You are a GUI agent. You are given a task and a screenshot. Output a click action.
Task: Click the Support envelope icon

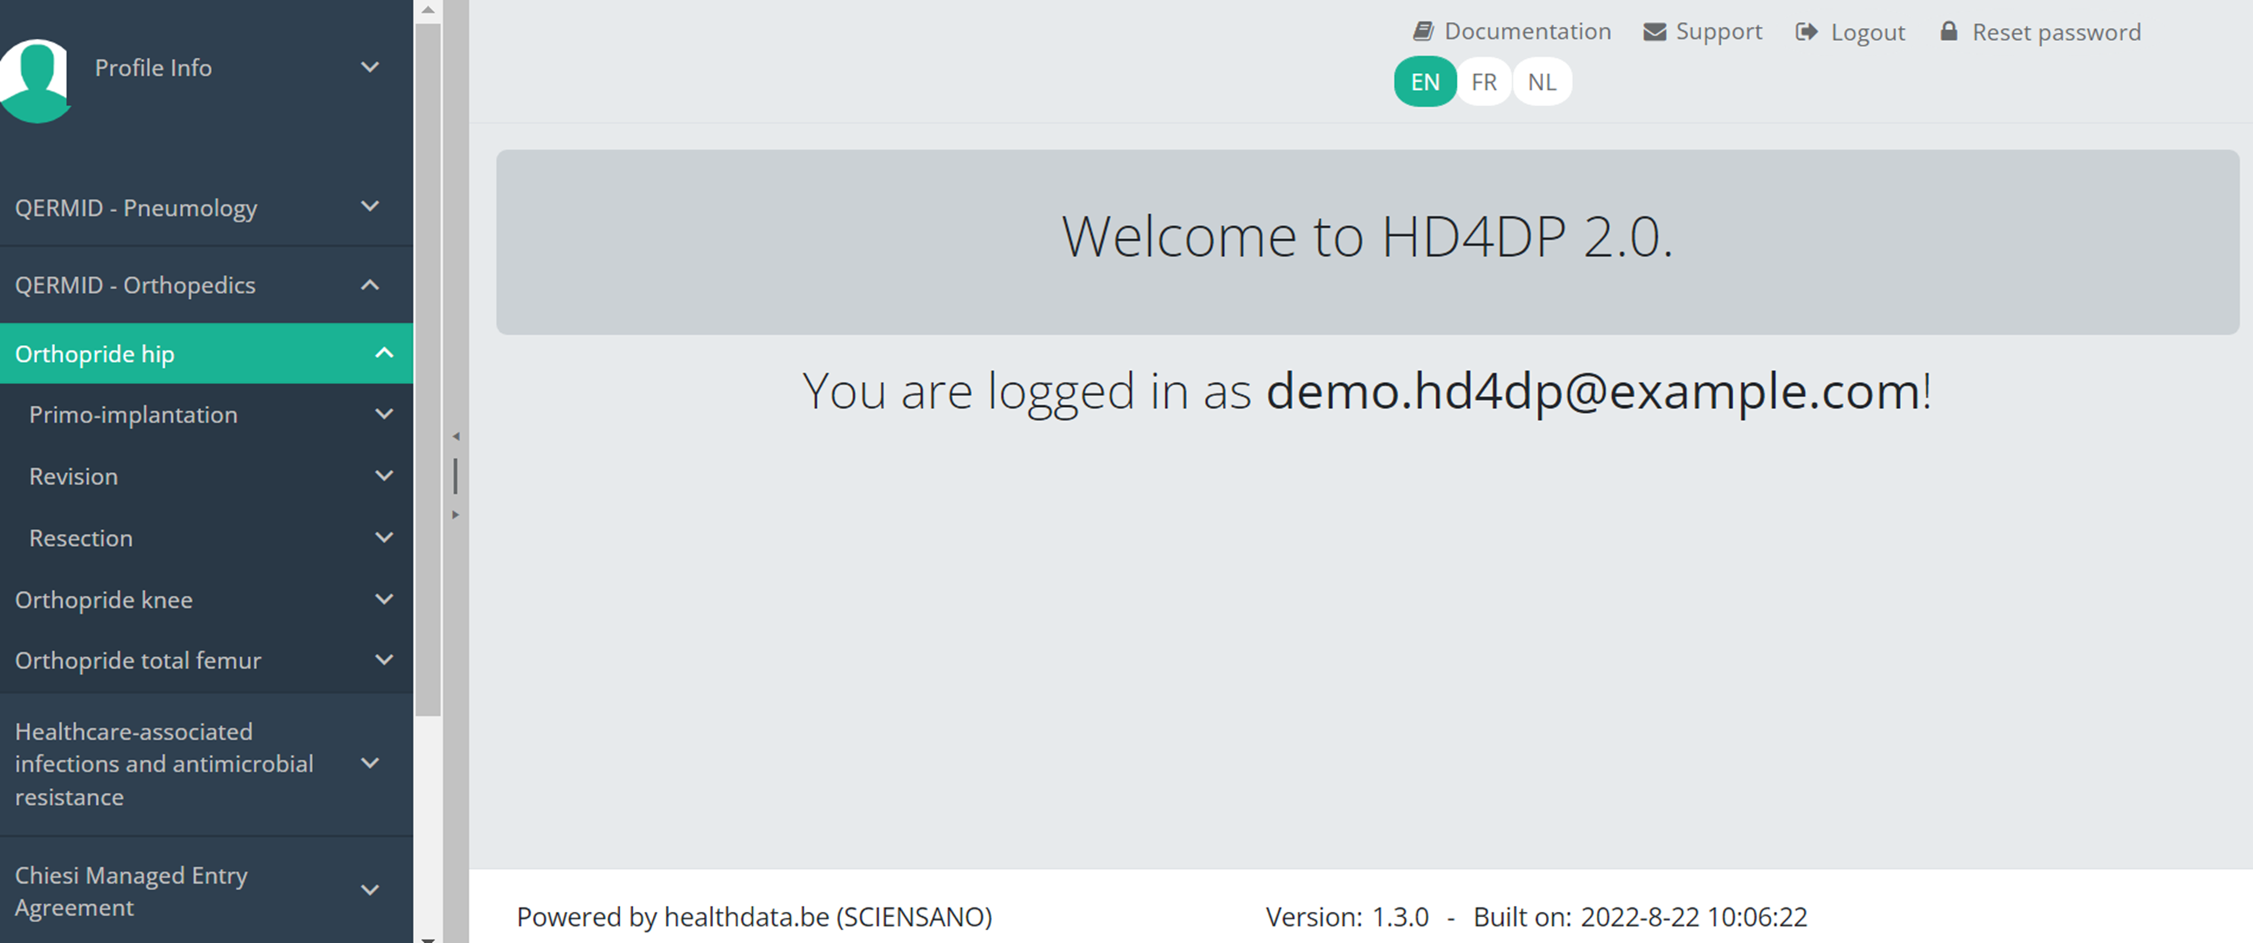(1654, 33)
